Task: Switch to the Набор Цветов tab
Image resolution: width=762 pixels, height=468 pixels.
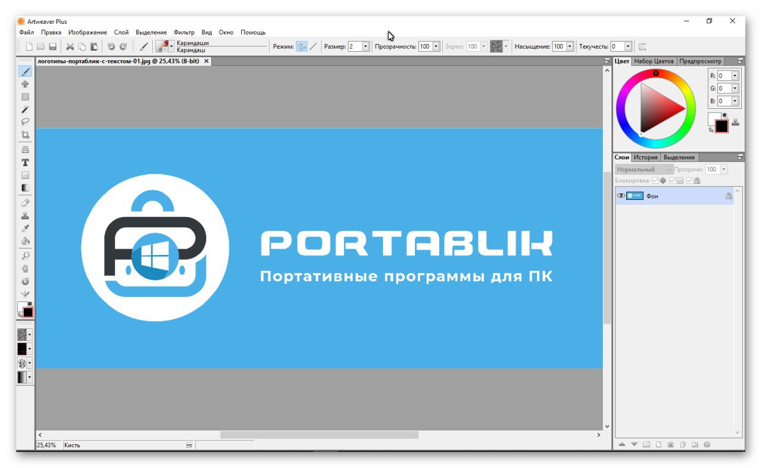Action: pyautogui.click(x=654, y=61)
